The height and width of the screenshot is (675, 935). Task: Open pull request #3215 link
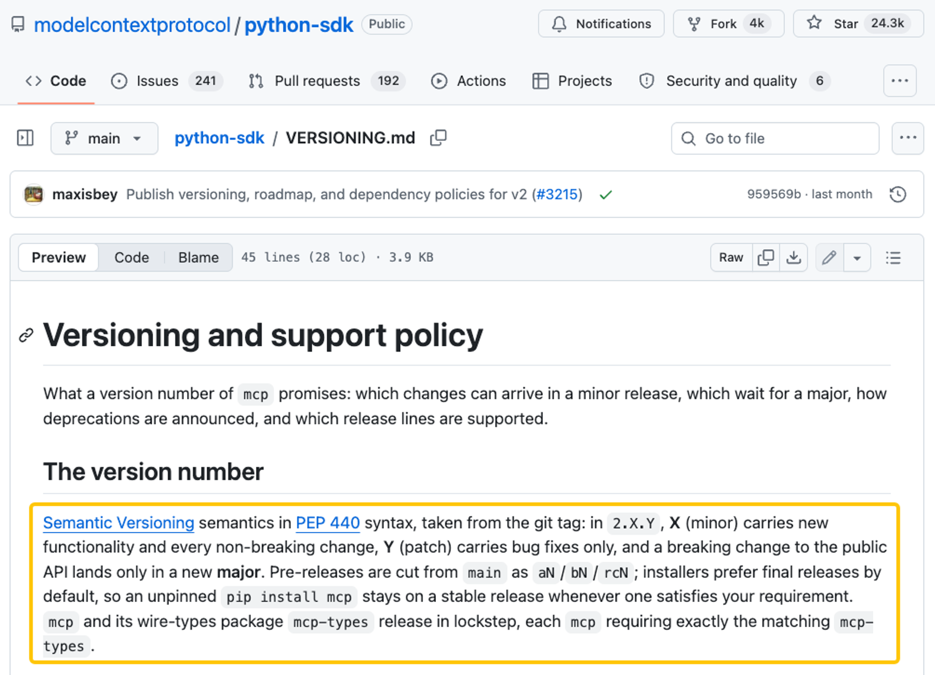(x=557, y=194)
